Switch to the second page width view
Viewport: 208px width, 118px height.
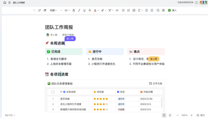click(x=170, y=115)
